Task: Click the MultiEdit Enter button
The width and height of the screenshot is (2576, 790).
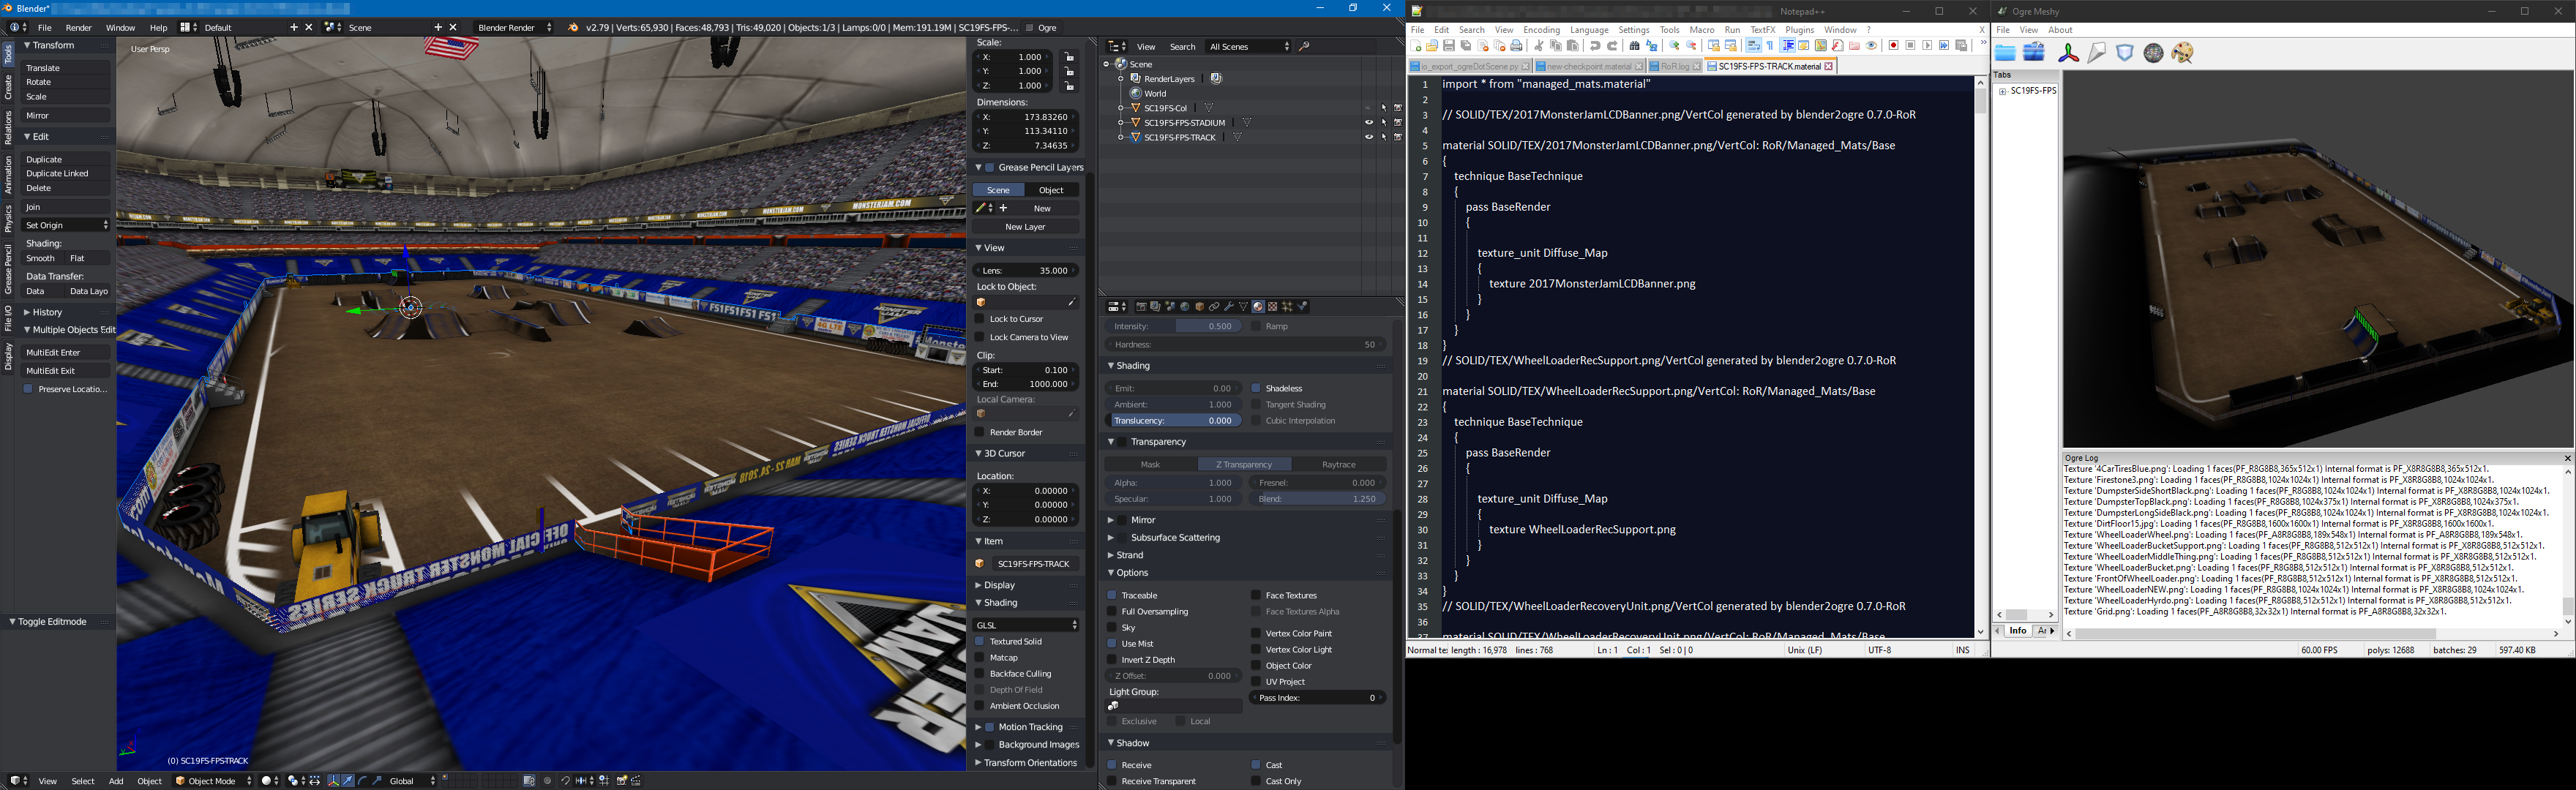Action: (x=66, y=353)
